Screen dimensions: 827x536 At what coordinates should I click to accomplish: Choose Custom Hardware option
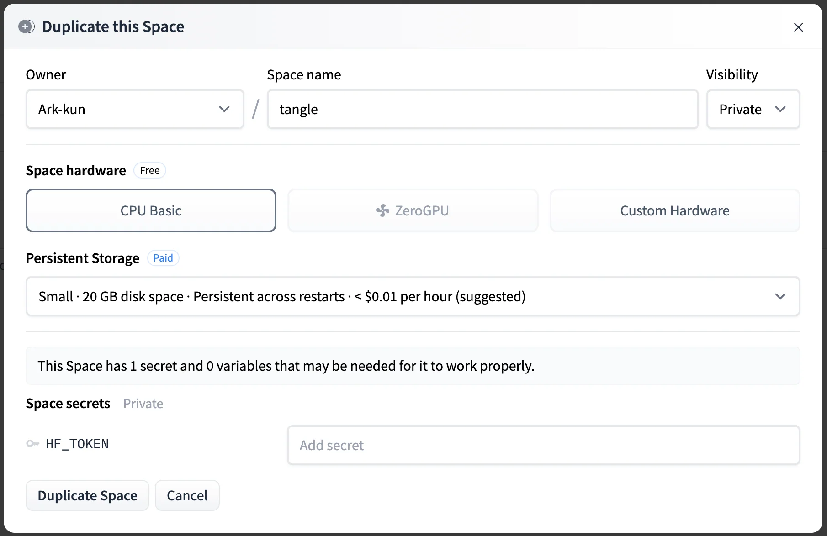click(x=675, y=210)
